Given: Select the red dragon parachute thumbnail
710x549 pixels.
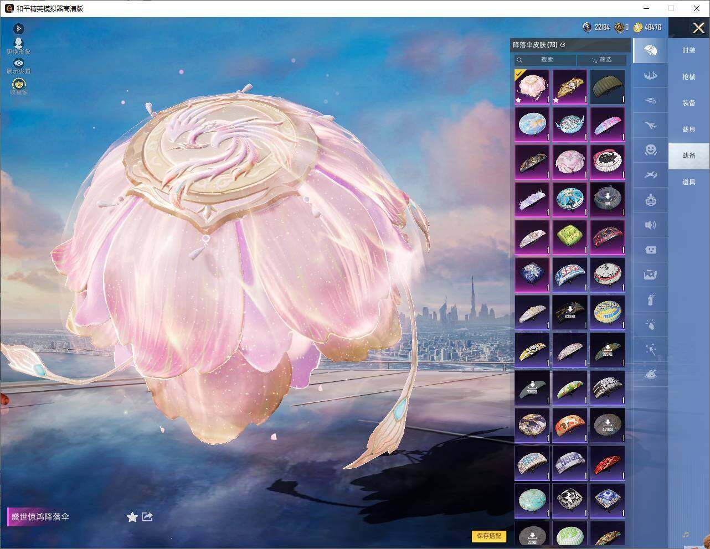Looking at the screenshot, I should (x=608, y=463).
